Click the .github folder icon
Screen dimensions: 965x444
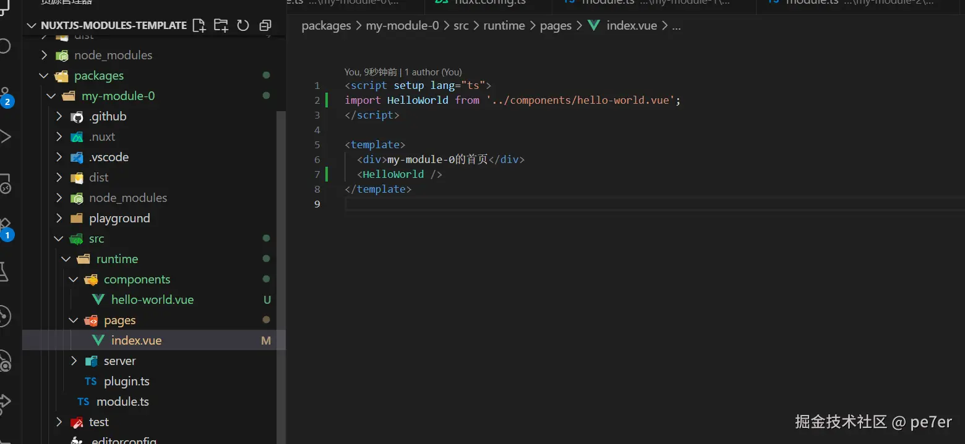click(77, 117)
